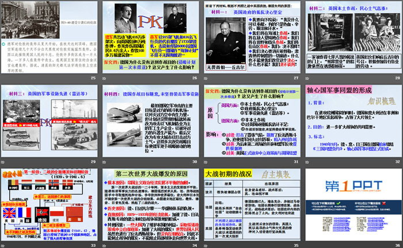Click the animation star icon under slide 33
The image size is (403, 248).
pyautogui.click(x=3, y=246)
